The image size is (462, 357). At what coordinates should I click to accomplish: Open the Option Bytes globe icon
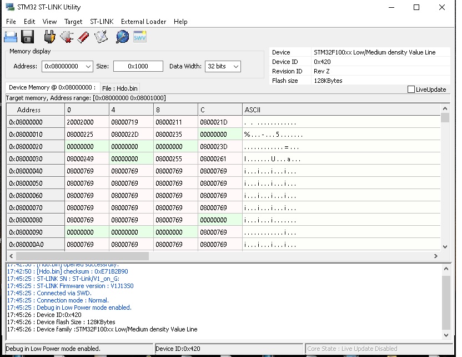[x=122, y=37]
